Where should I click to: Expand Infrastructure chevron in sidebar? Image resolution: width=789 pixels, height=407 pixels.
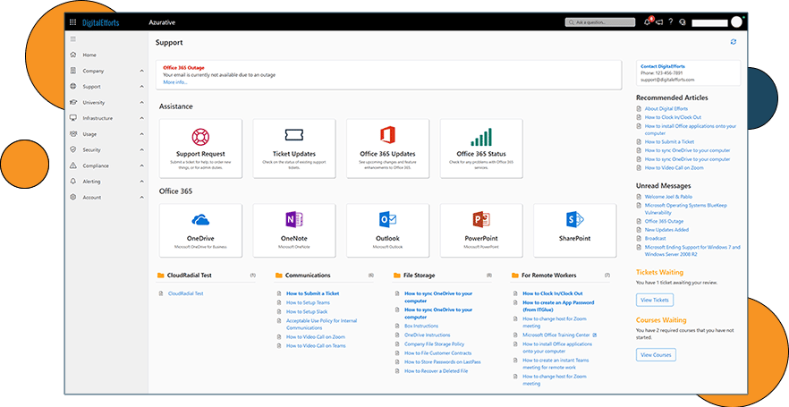(142, 118)
